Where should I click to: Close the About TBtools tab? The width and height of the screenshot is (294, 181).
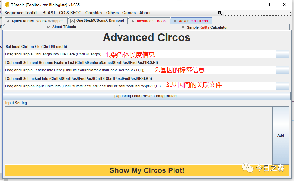pos(48,27)
